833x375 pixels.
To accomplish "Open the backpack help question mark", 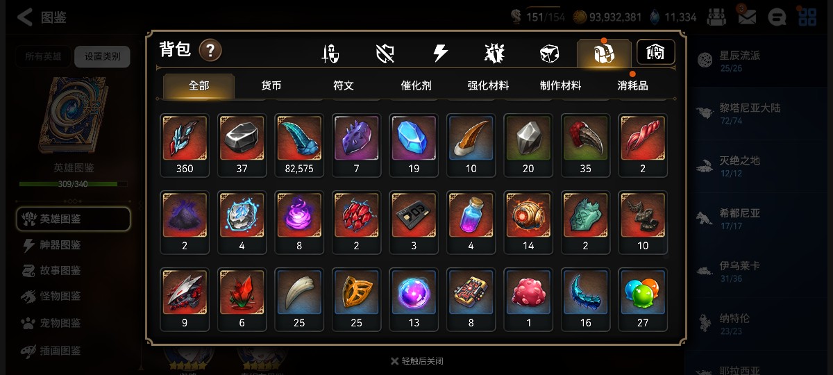I will coord(210,50).
